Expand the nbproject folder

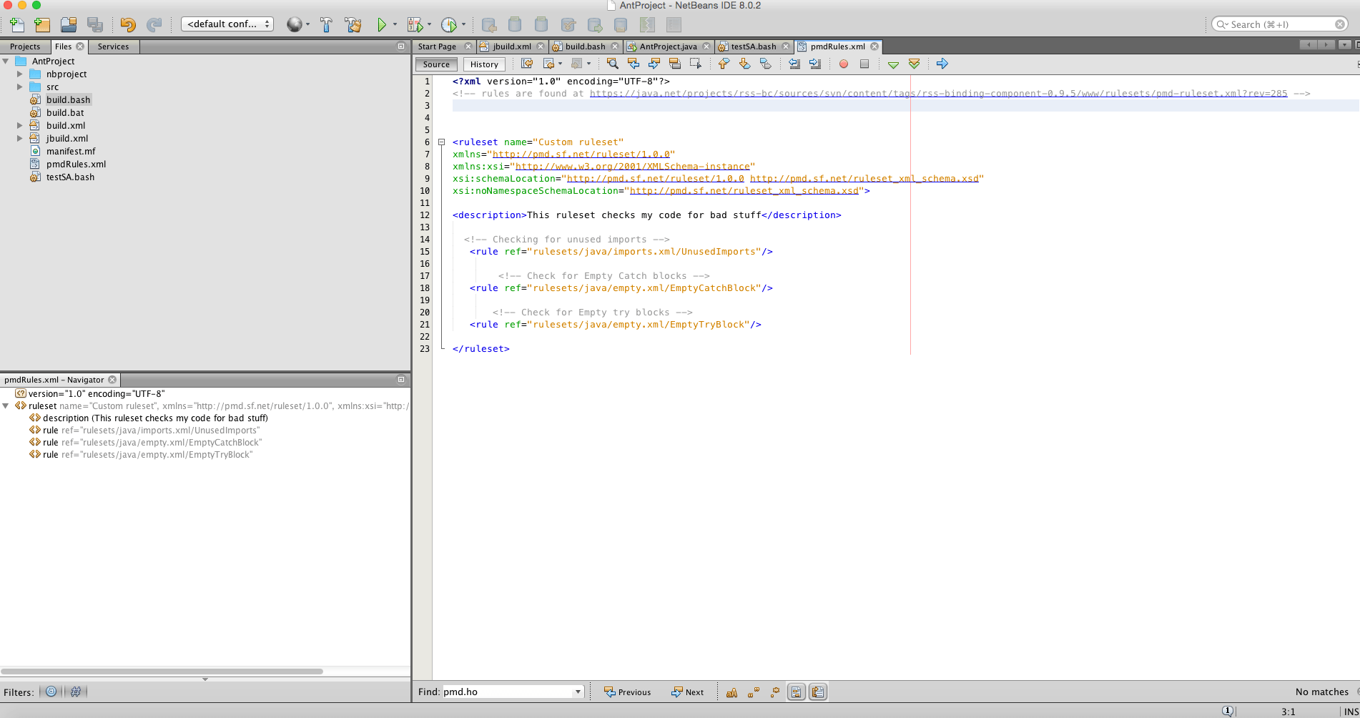(20, 74)
